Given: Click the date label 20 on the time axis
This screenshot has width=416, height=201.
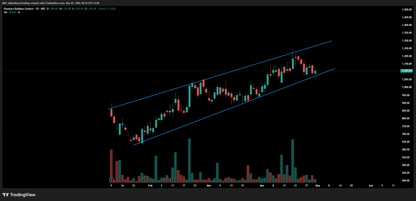Looking at the screenshot, I should coord(351,186).
